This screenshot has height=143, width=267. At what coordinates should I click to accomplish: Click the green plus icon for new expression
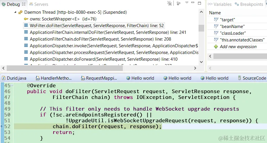(216, 46)
